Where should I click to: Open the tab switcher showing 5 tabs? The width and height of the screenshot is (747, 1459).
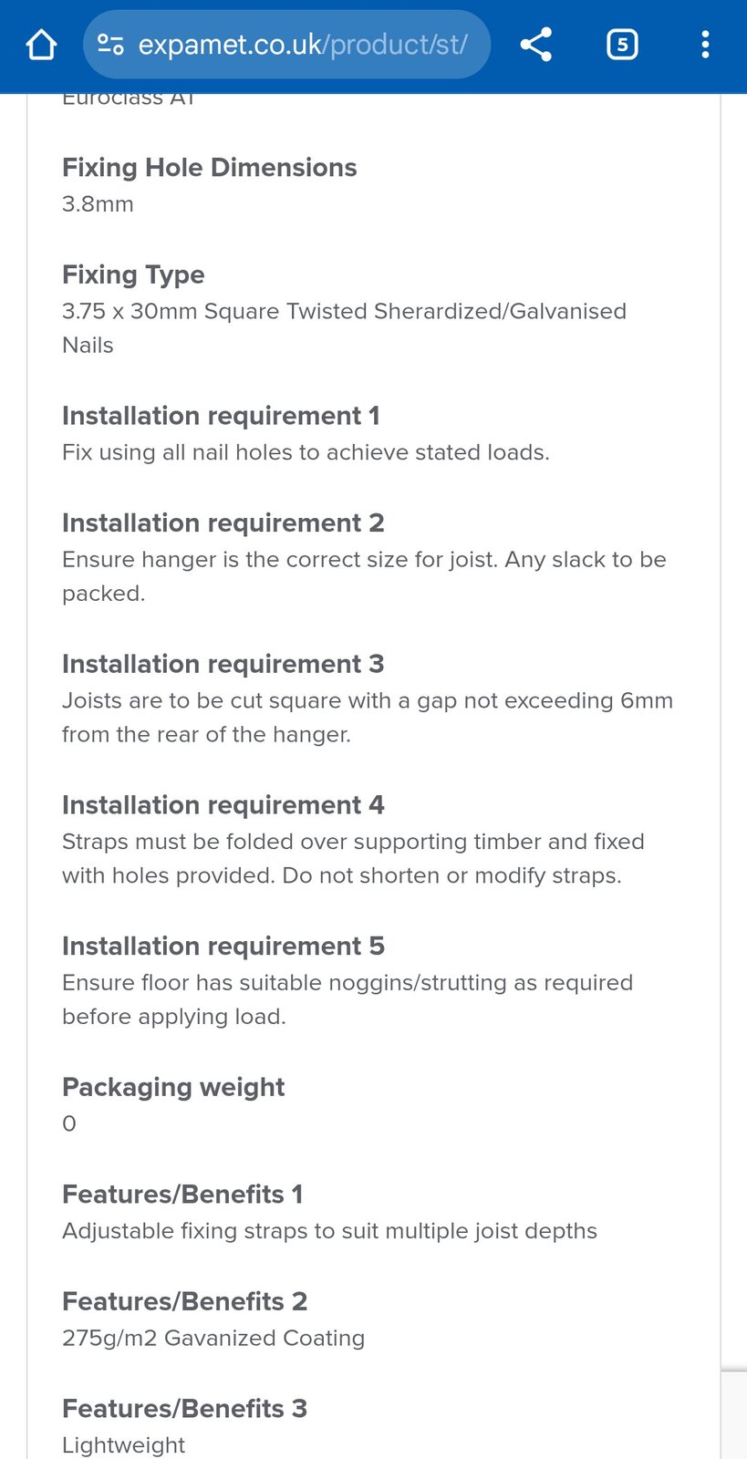(621, 44)
